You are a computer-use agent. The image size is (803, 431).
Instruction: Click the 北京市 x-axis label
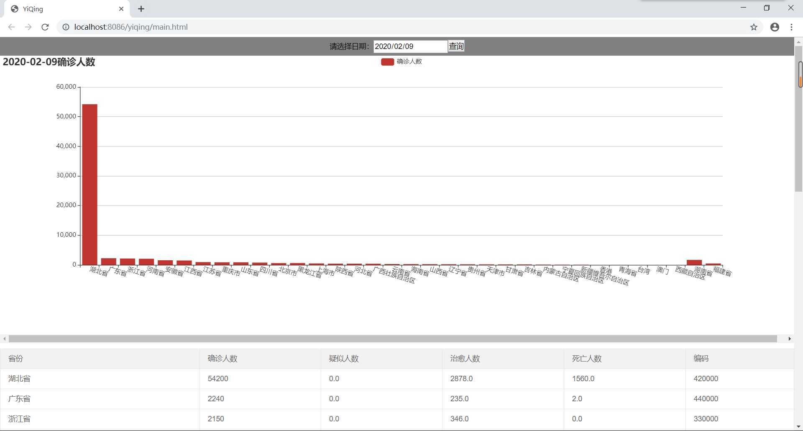[x=288, y=272]
